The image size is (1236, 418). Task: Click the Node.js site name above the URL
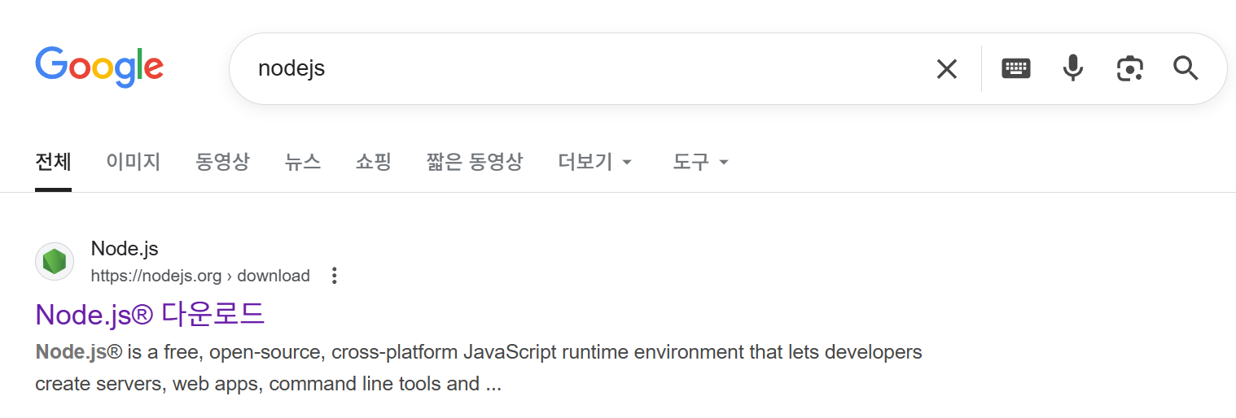pos(125,248)
